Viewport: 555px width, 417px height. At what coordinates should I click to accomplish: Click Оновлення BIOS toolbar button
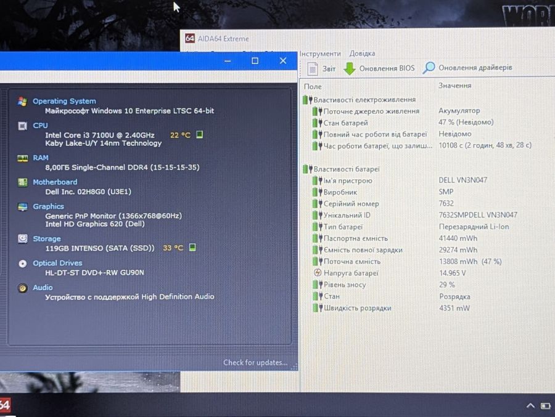coord(379,68)
